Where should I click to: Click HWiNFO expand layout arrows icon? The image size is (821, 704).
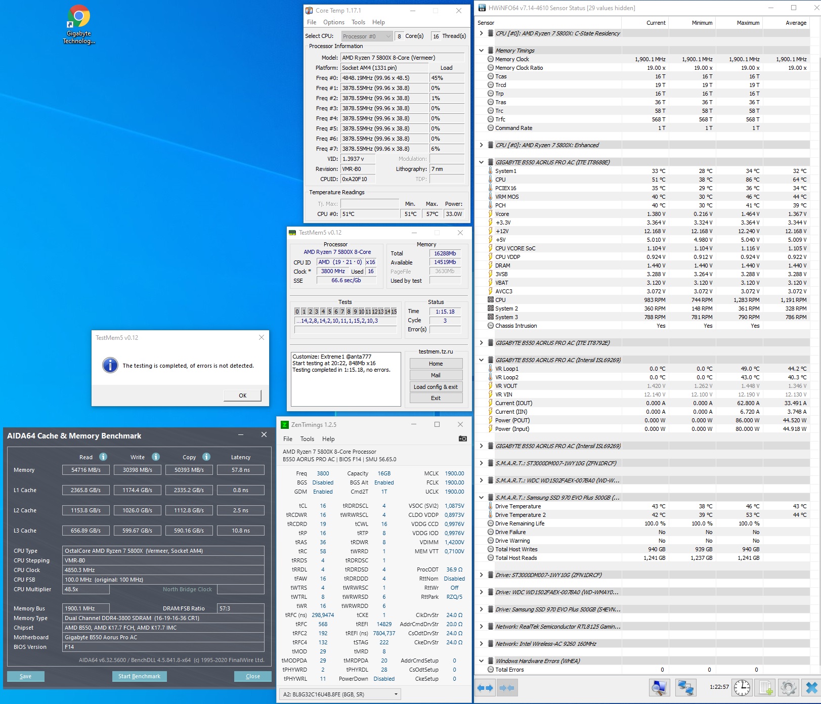pos(485,688)
